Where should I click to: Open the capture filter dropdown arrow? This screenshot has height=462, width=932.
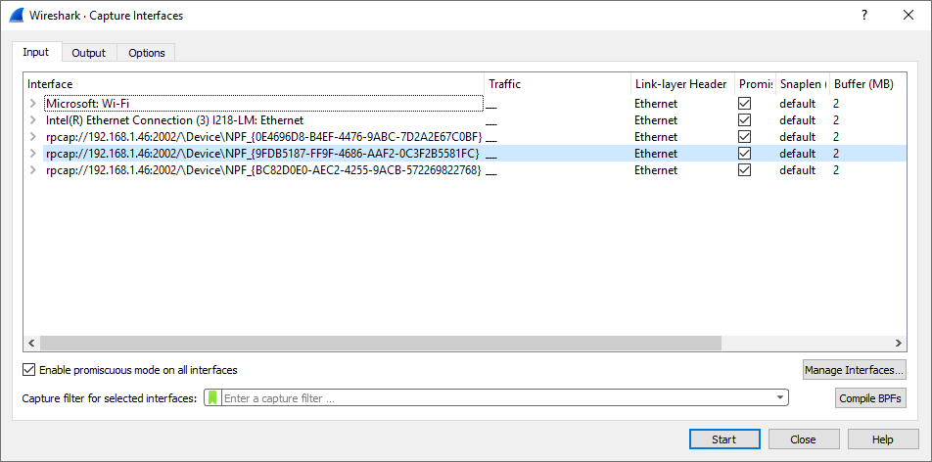pyautogui.click(x=780, y=397)
